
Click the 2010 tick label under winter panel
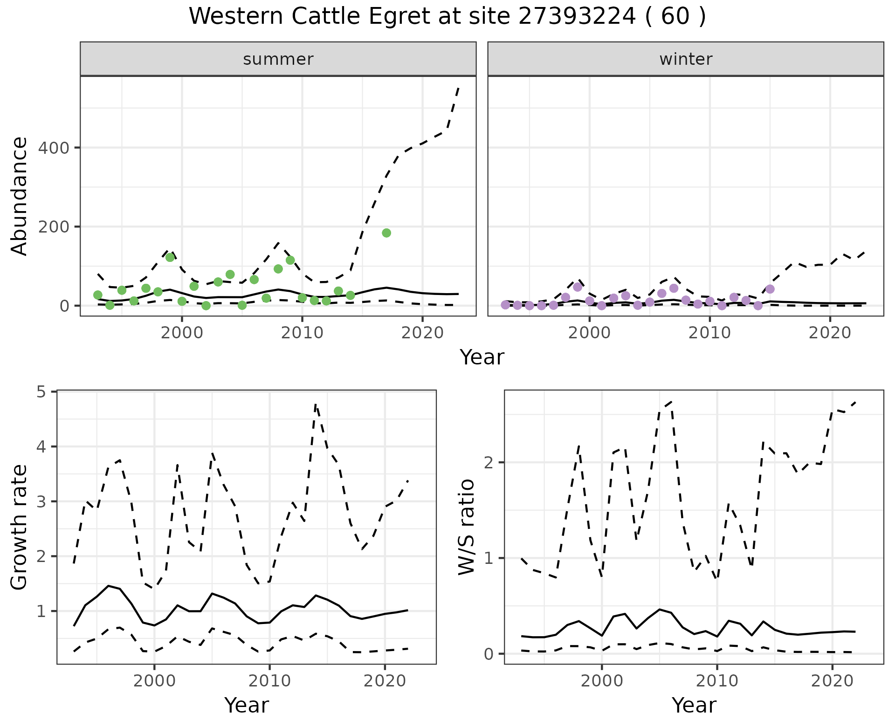tap(709, 332)
